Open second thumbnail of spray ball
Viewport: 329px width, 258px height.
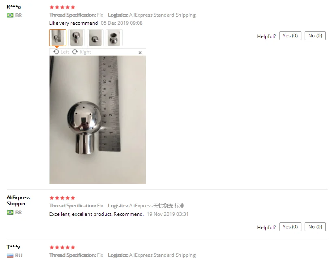[76, 38]
